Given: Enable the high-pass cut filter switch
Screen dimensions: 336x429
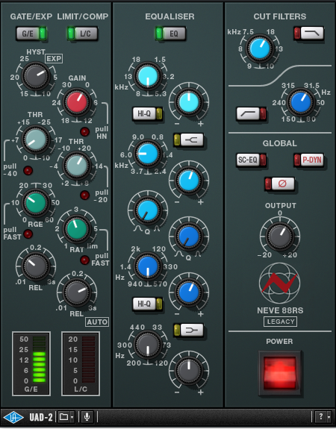Looking at the screenshot, I should pos(251,113).
